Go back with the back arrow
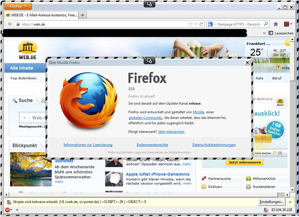The height and width of the screenshot is (217, 299). coord(10,24)
